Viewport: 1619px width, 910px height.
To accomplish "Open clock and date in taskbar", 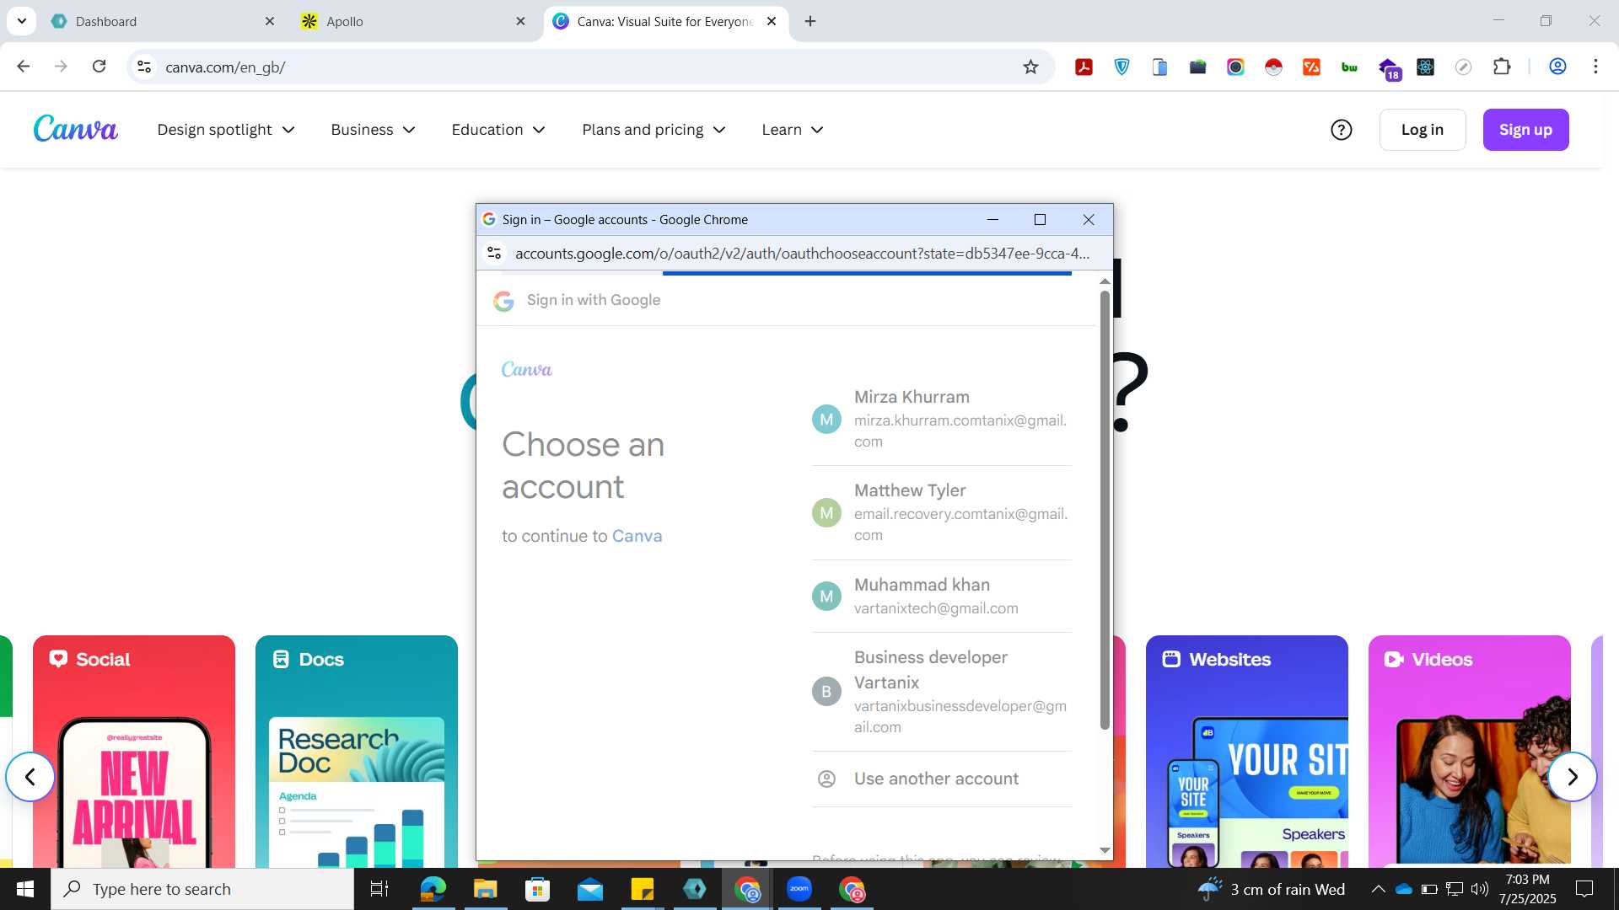I will 1527,889.
